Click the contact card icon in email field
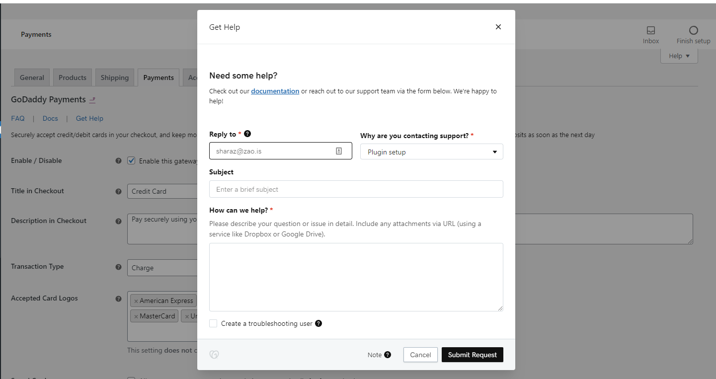The width and height of the screenshot is (716, 379). [339, 151]
